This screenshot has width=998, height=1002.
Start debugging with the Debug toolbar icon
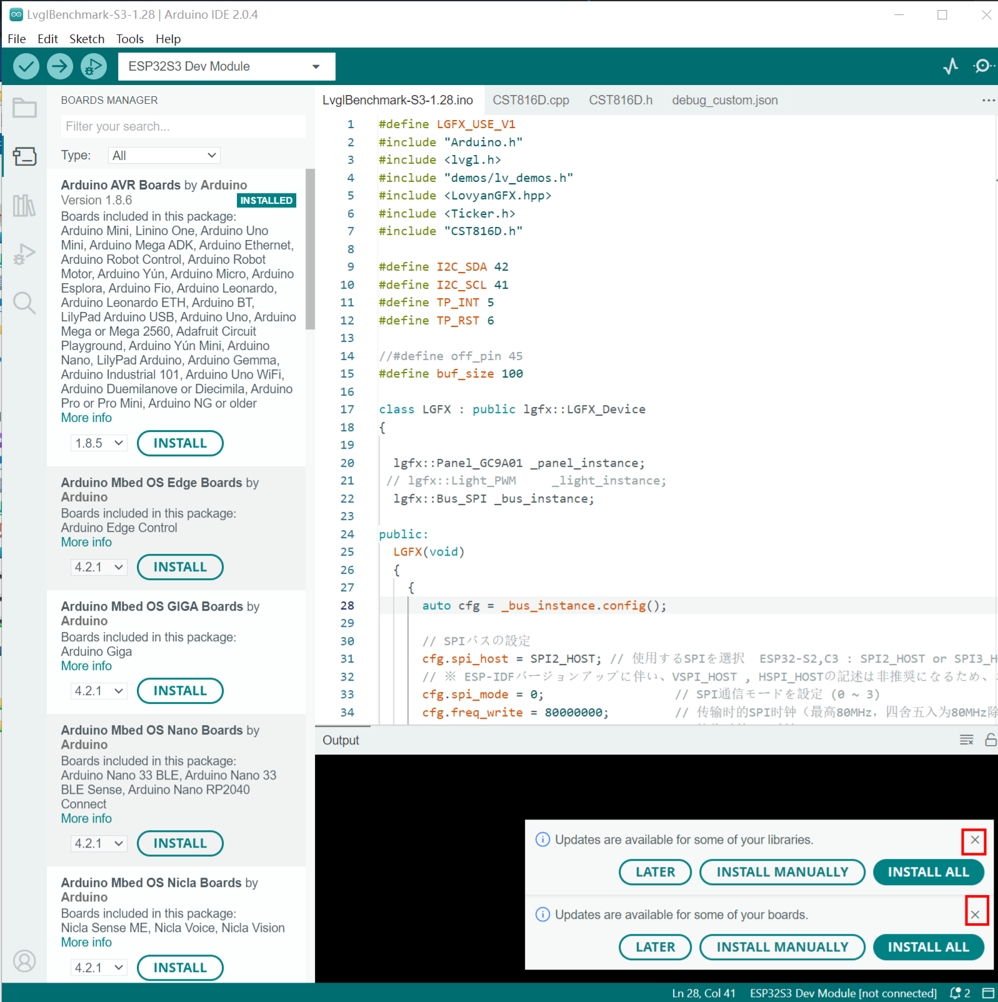coord(94,66)
